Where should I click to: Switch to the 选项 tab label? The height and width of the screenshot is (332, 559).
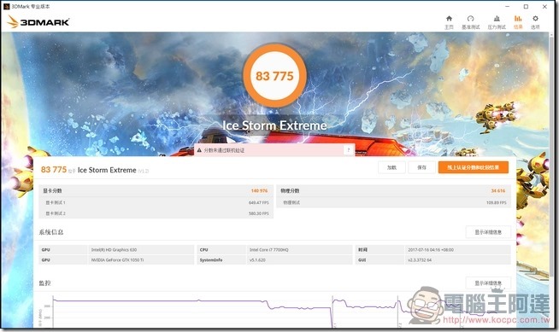[x=535, y=27]
